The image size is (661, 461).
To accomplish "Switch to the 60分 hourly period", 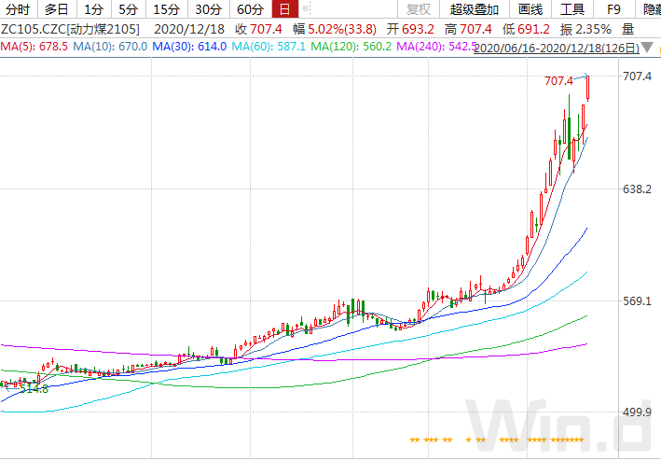I will (x=251, y=8).
